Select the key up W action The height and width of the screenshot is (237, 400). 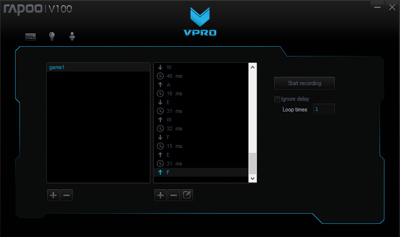(201, 120)
